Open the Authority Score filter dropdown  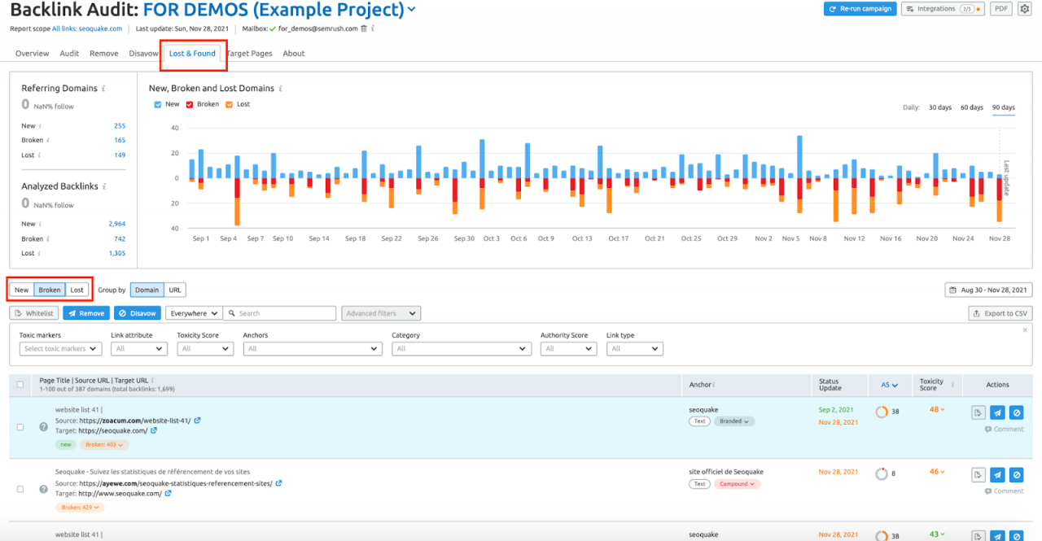click(568, 349)
